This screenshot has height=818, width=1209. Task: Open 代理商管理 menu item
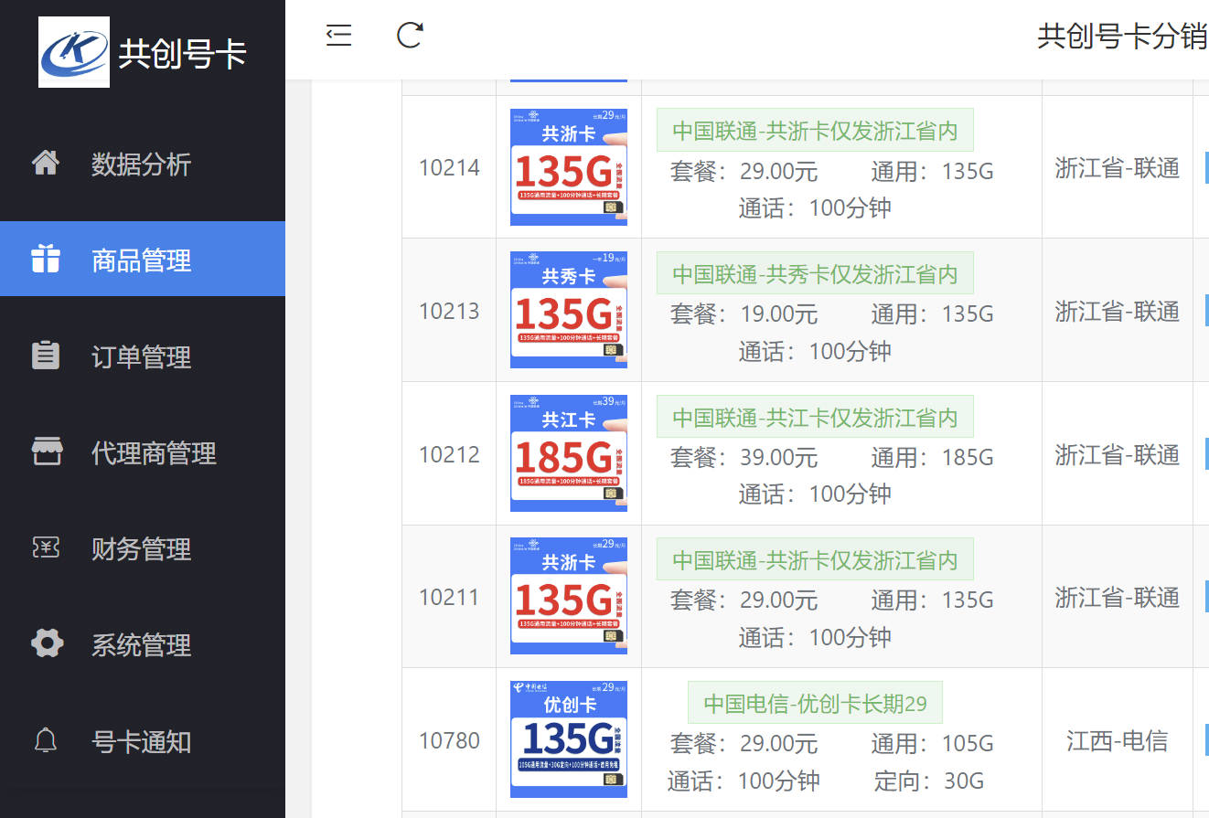(x=143, y=451)
